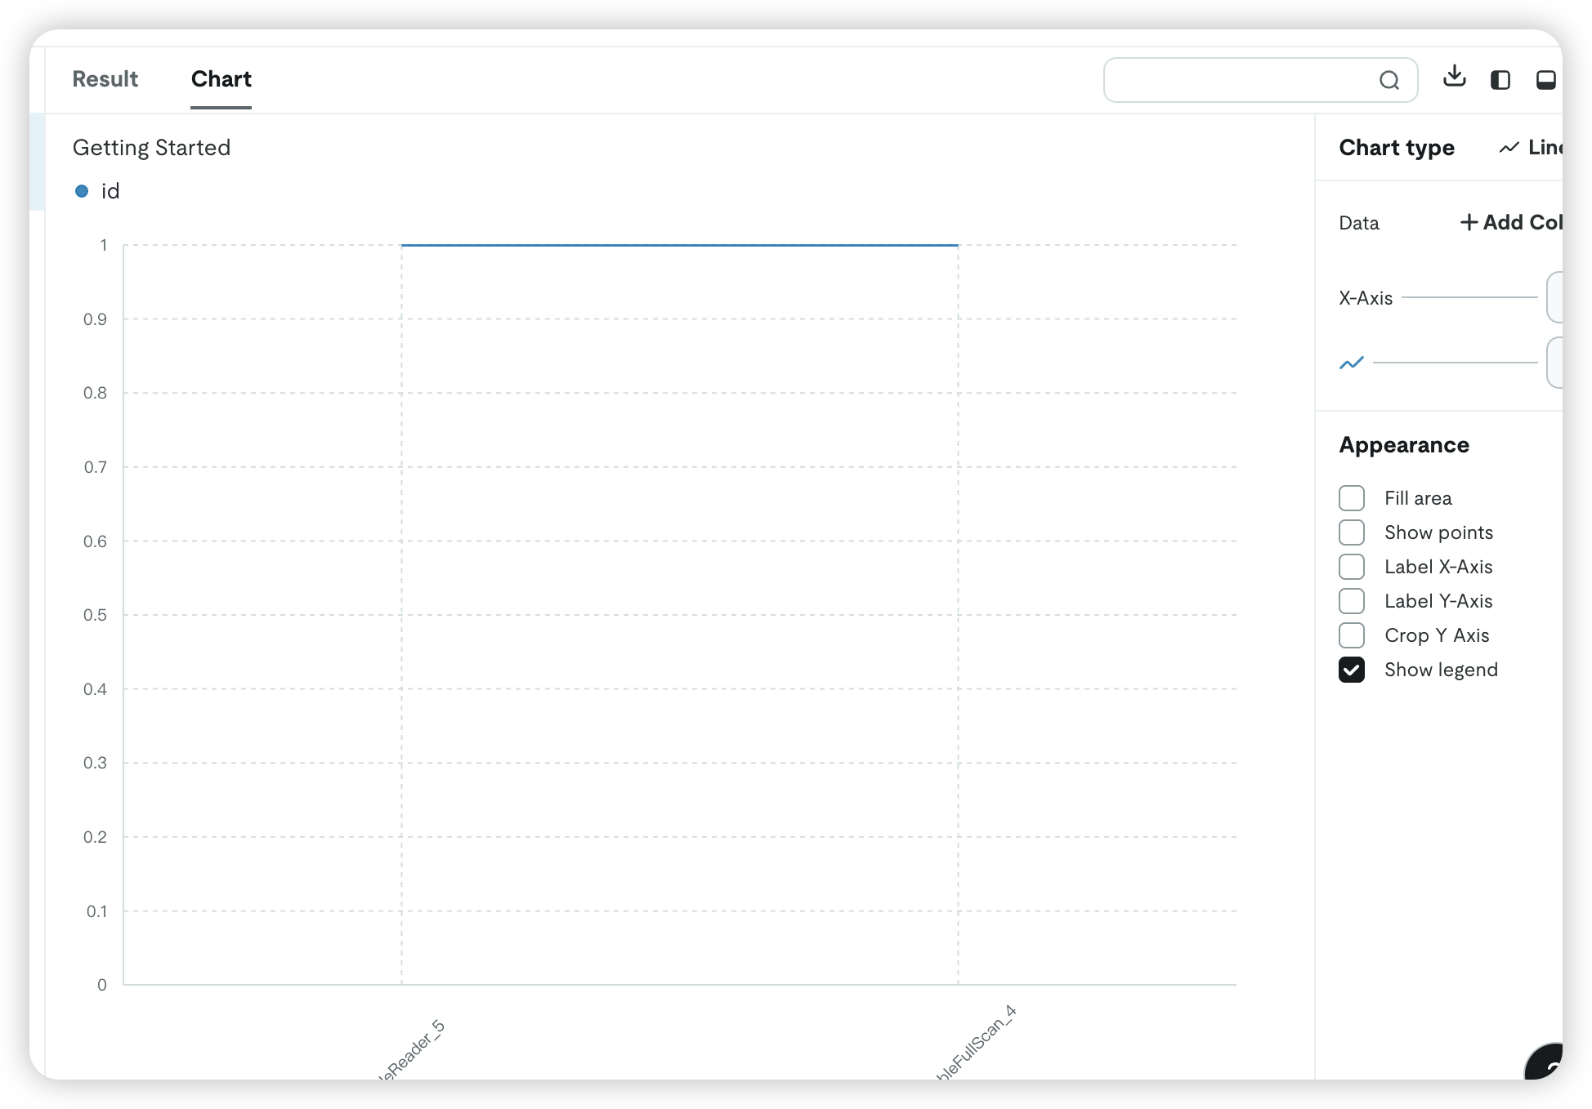This screenshot has height=1109, width=1592.
Task: Switch to the Result tab
Action: pyautogui.click(x=105, y=79)
